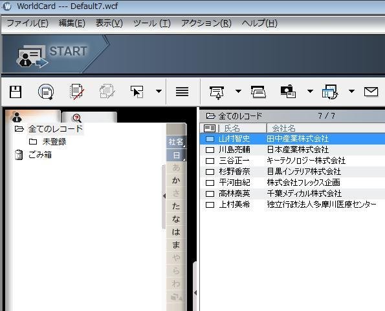Click the sync data icon

click(x=330, y=92)
